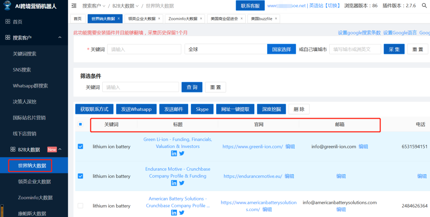Focus the 筛选条件 关键词 input field
The image size is (430, 217).
click(x=141, y=87)
